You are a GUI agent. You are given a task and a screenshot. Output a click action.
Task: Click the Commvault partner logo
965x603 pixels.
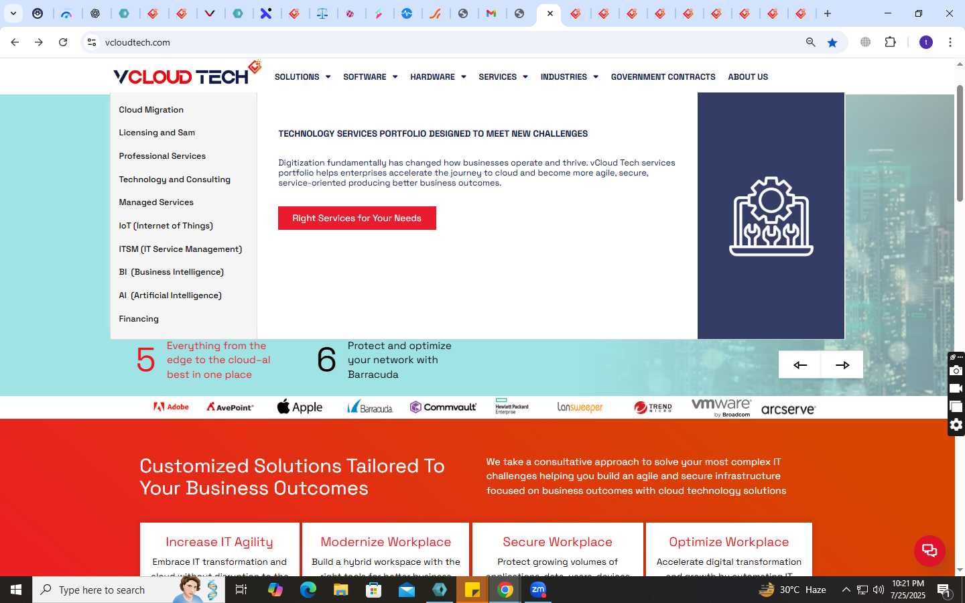443,407
